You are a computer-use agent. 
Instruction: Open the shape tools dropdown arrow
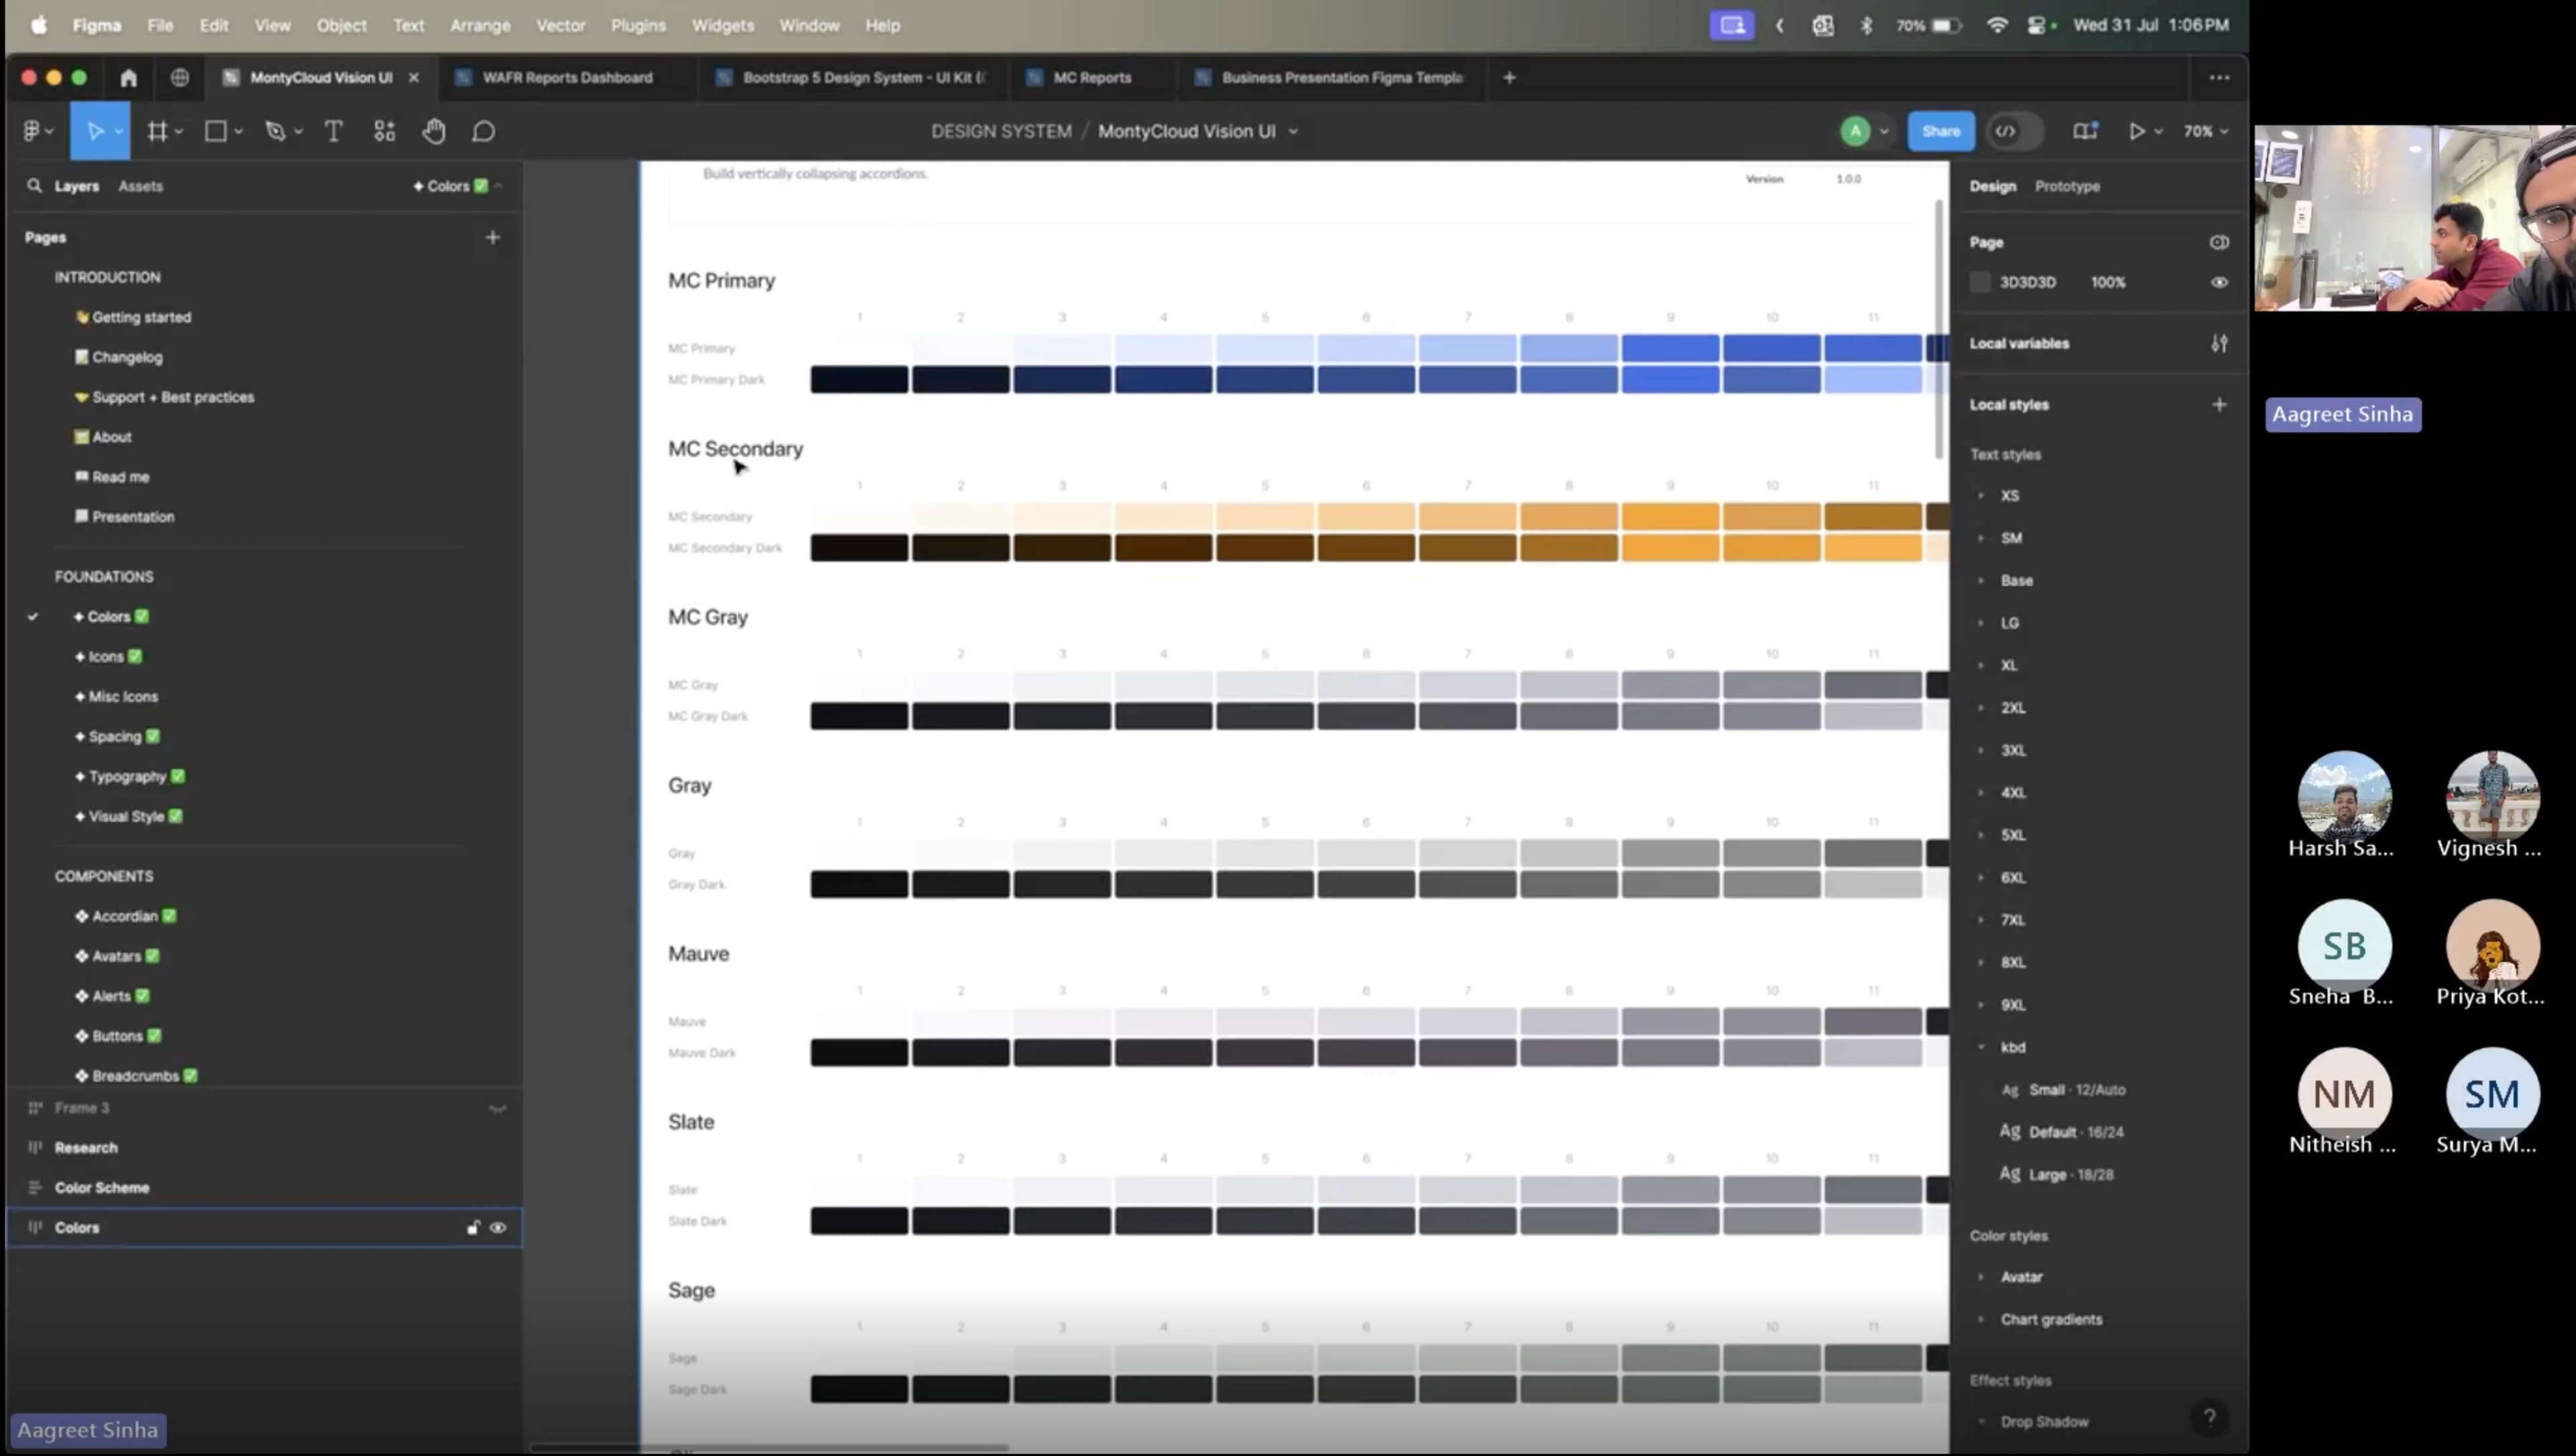pyautogui.click(x=239, y=132)
